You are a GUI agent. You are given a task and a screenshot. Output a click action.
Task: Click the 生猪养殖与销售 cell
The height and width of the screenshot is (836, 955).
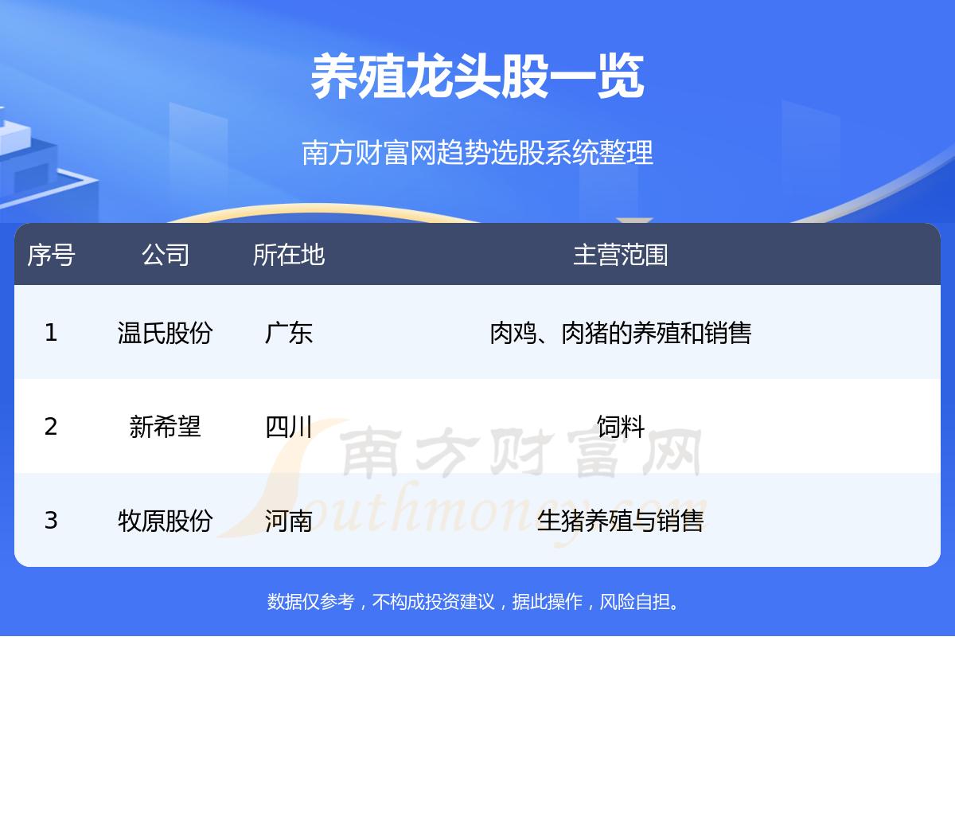621,520
